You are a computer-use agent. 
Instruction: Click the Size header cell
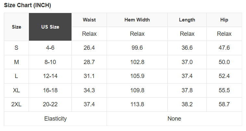[16, 27]
